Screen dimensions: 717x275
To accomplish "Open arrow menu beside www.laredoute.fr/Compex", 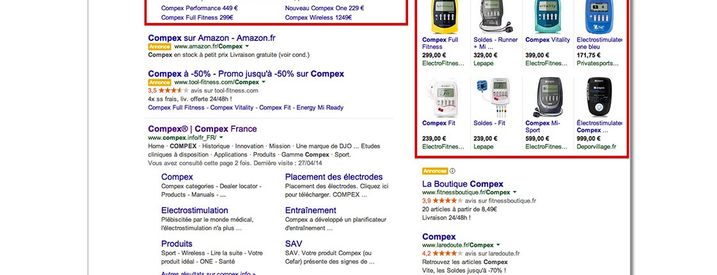I will point(498,245).
